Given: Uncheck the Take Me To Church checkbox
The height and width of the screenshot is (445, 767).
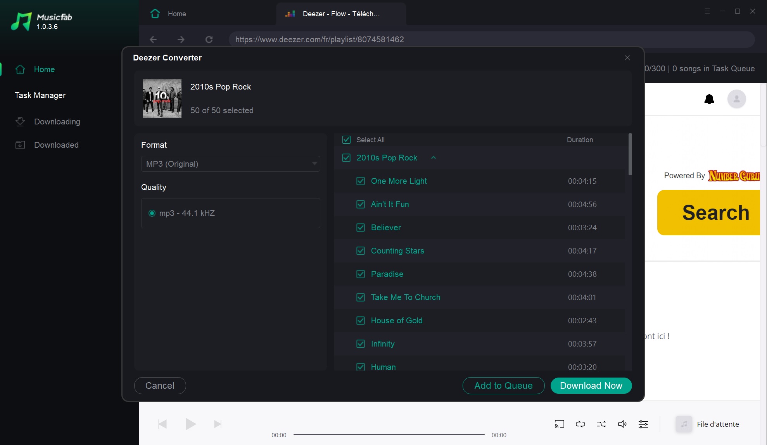Looking at the screenshot, I should coord(361,297).
